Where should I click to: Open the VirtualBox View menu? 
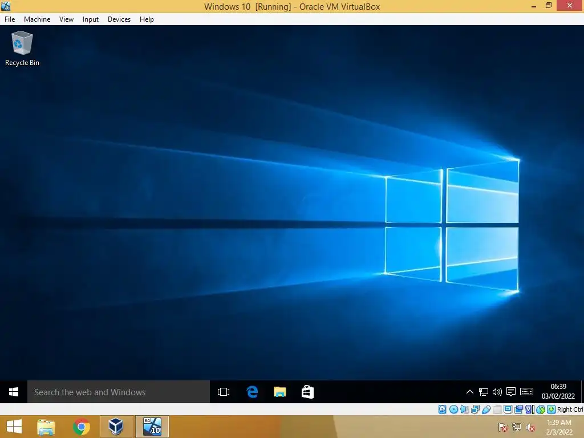[66, 19]
